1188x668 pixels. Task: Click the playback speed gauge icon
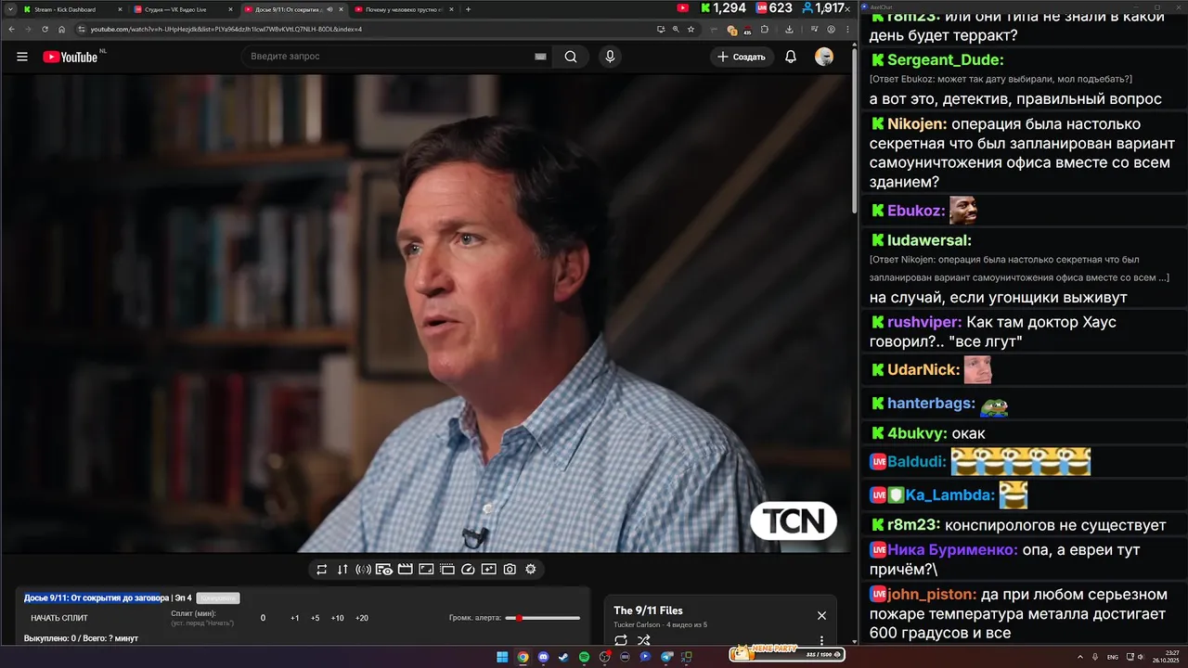coord(468,570)
